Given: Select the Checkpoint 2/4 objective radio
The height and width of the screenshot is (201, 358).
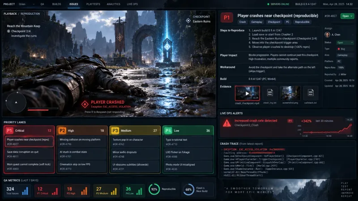Looking at the screenshot, I should [x=9, y=31].
